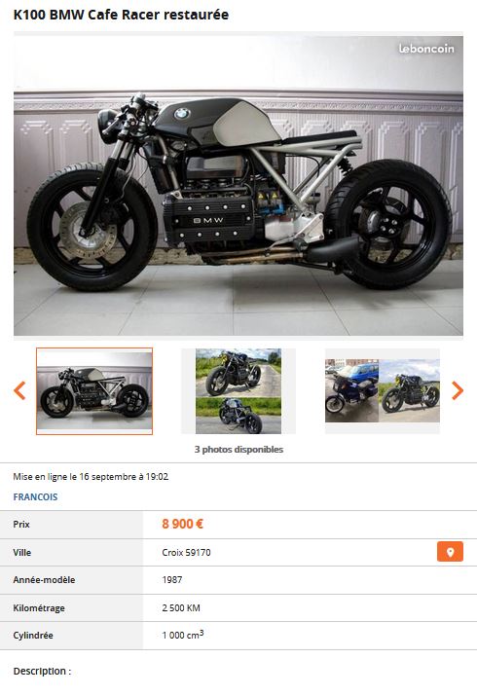The height and width of the screenshot is (695, 477).
Task: Click the Kilométrage value 2 500 KM
Action: pos(181,607)
